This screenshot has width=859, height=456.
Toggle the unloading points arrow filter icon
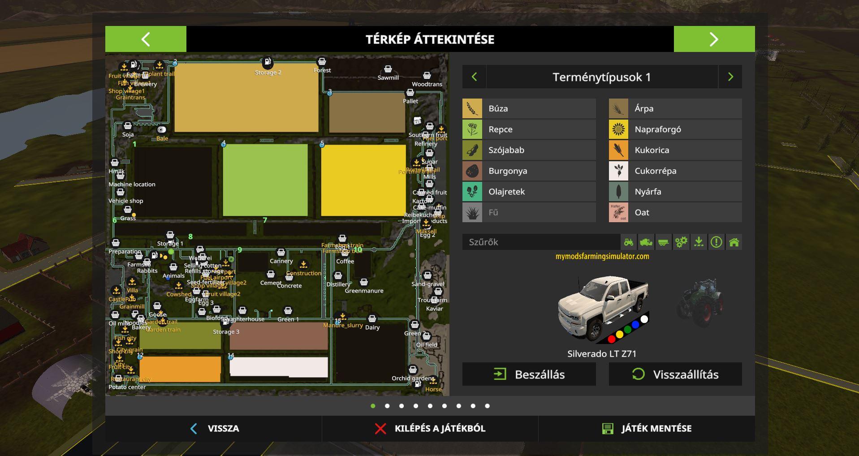[x=699, y=242]
